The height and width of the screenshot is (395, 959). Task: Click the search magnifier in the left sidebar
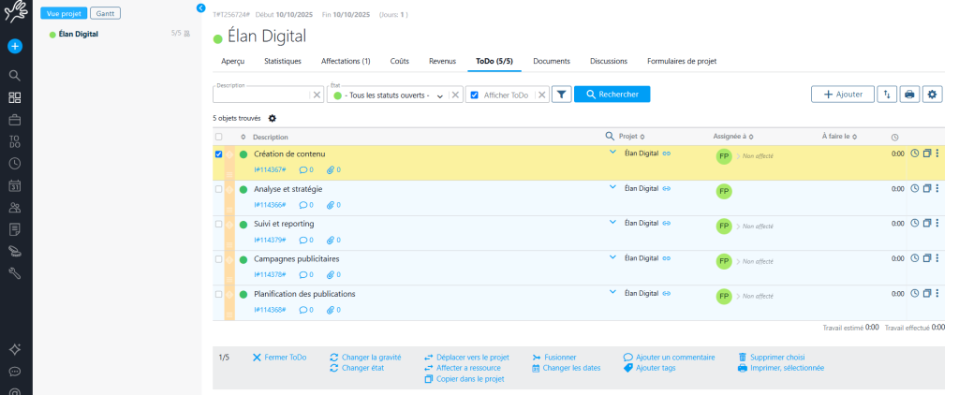(x=14, y=75)
